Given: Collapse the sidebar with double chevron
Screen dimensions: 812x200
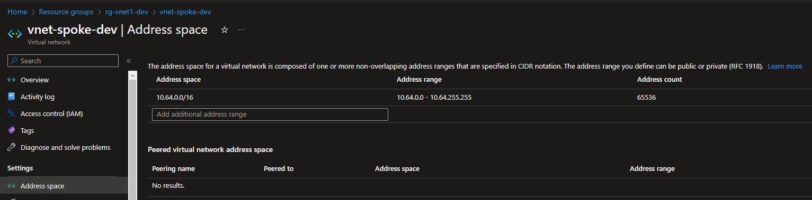Looking at the screenshot, I should (x=129, y=61).
